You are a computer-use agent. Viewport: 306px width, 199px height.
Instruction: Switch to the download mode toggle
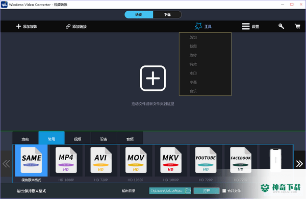click(167, 15)
